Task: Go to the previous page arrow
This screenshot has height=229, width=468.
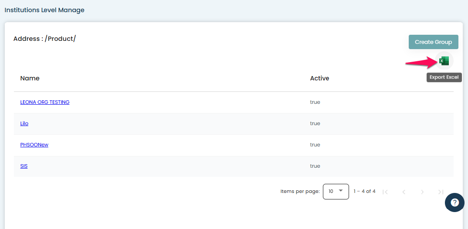Action: pyautogui.click(x=404, y=192)
